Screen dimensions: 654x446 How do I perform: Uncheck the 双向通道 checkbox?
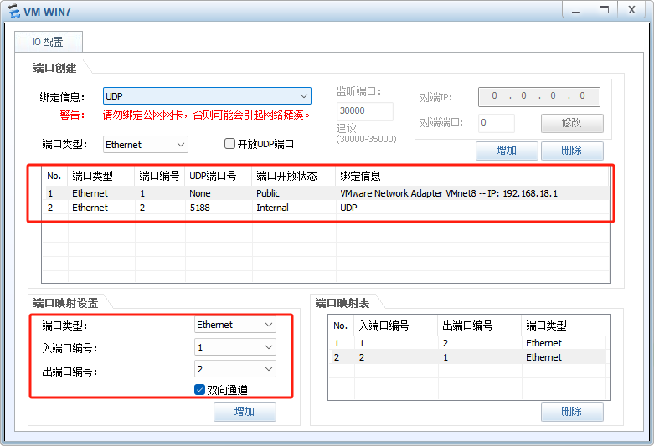[x=200, y=390]
